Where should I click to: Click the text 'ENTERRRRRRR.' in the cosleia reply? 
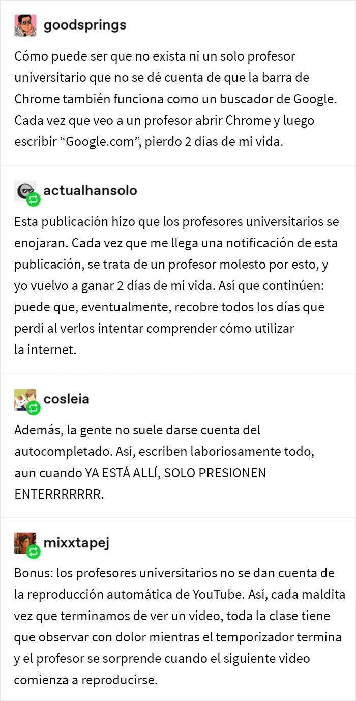tap(58, 494)
